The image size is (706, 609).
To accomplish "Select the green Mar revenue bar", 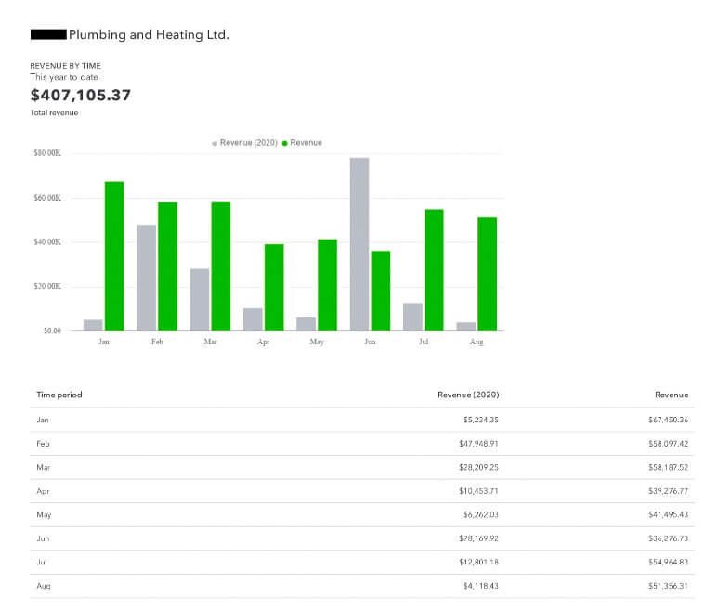I will pos(220,266).
